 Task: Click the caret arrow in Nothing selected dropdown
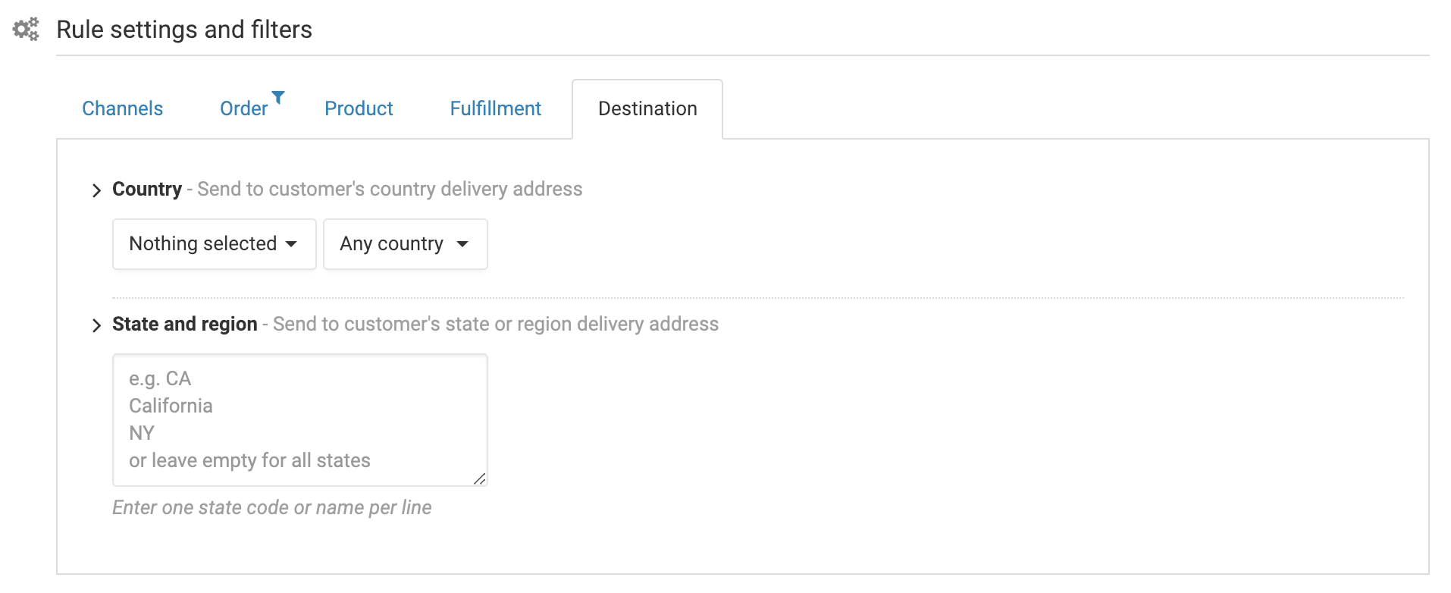click(x=291, y=244)
